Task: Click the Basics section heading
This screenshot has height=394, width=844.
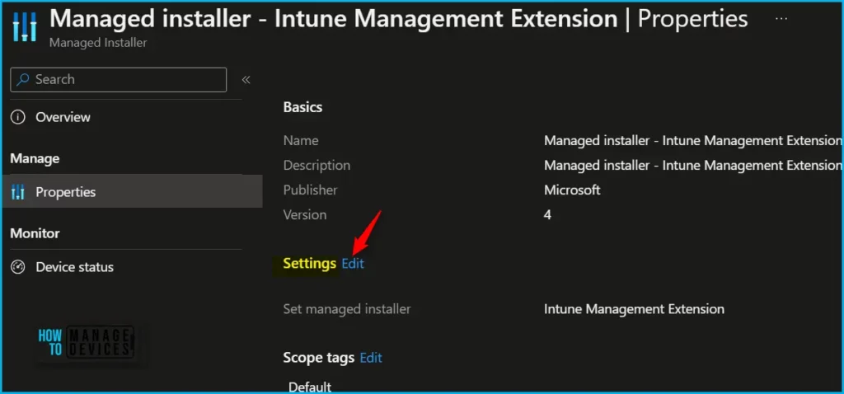Action: 302,107
